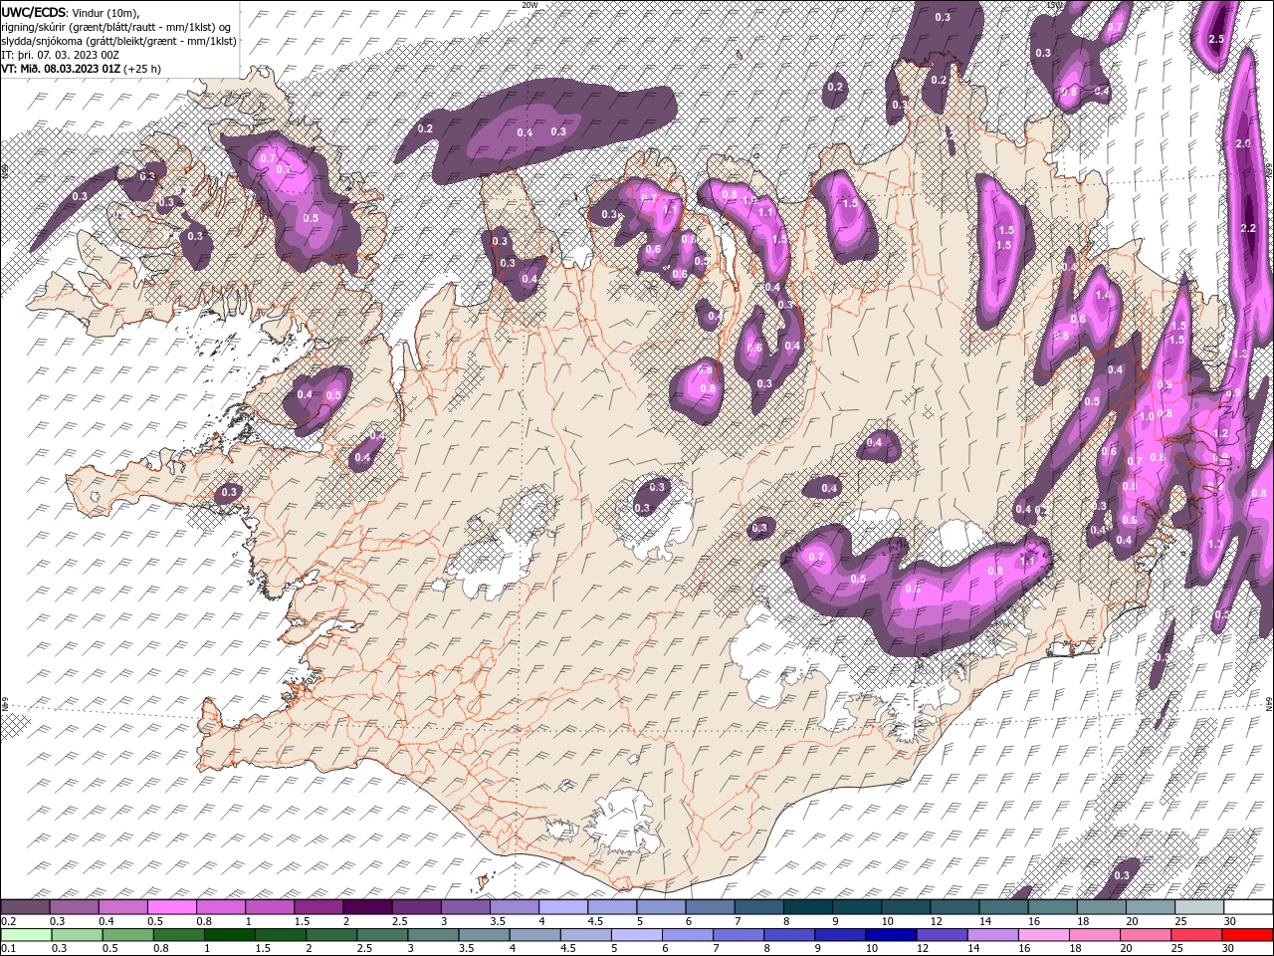Screen dimensions: 1274x956
Task: Click the 'UWC/ECDS' title text
Action: pyautogui.click(x=34, y=12)
